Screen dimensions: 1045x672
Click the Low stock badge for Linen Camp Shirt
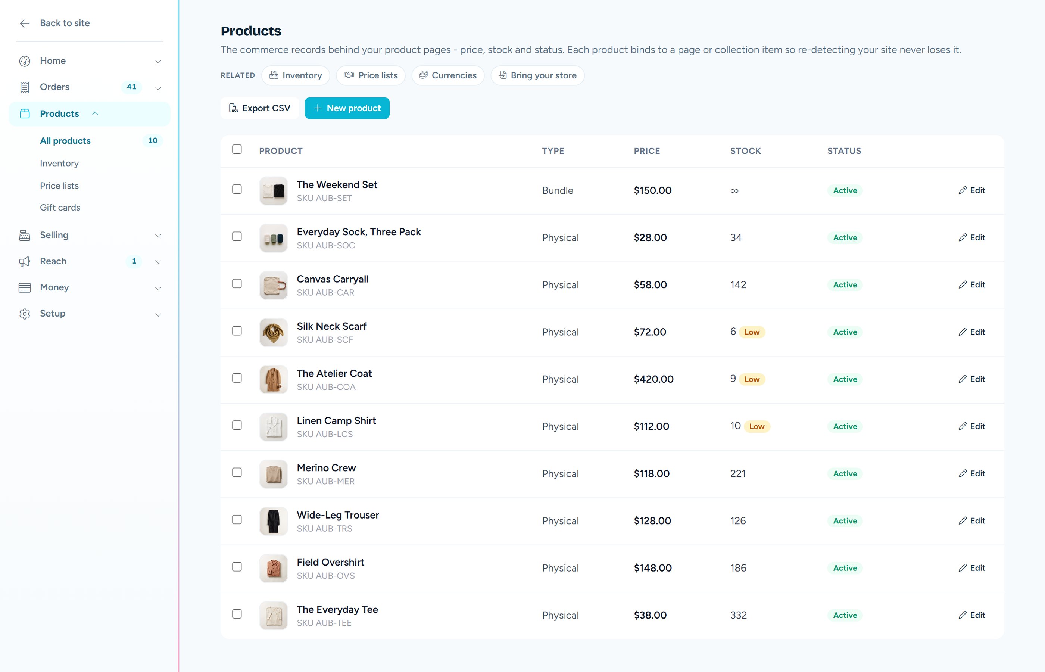[757, 426]
